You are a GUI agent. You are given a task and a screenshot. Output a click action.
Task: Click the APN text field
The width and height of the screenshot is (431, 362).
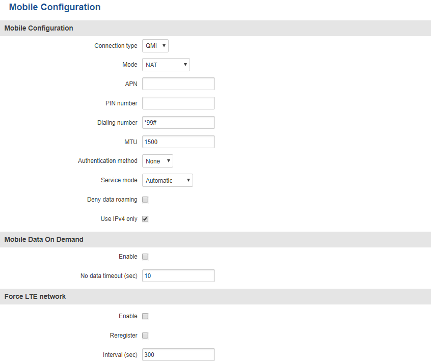pyautogui.click(x=178, y=84)
